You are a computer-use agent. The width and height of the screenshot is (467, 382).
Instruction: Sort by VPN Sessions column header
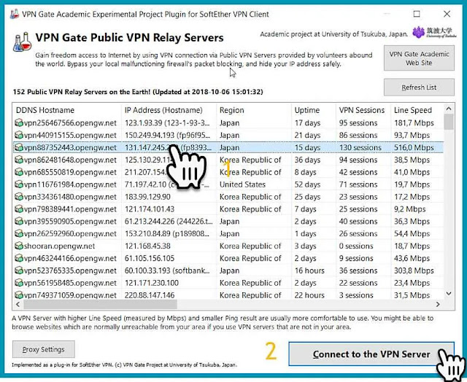click(363, 110)
